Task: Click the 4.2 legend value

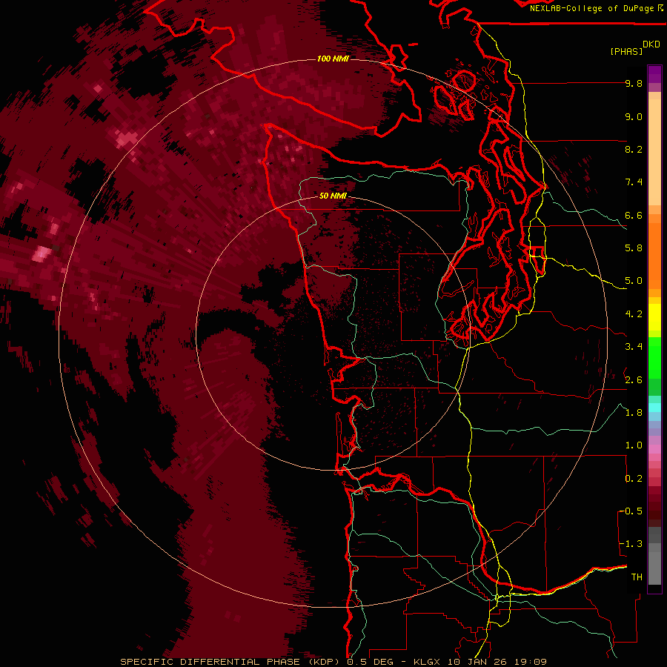Action: (x=634, y=314)
